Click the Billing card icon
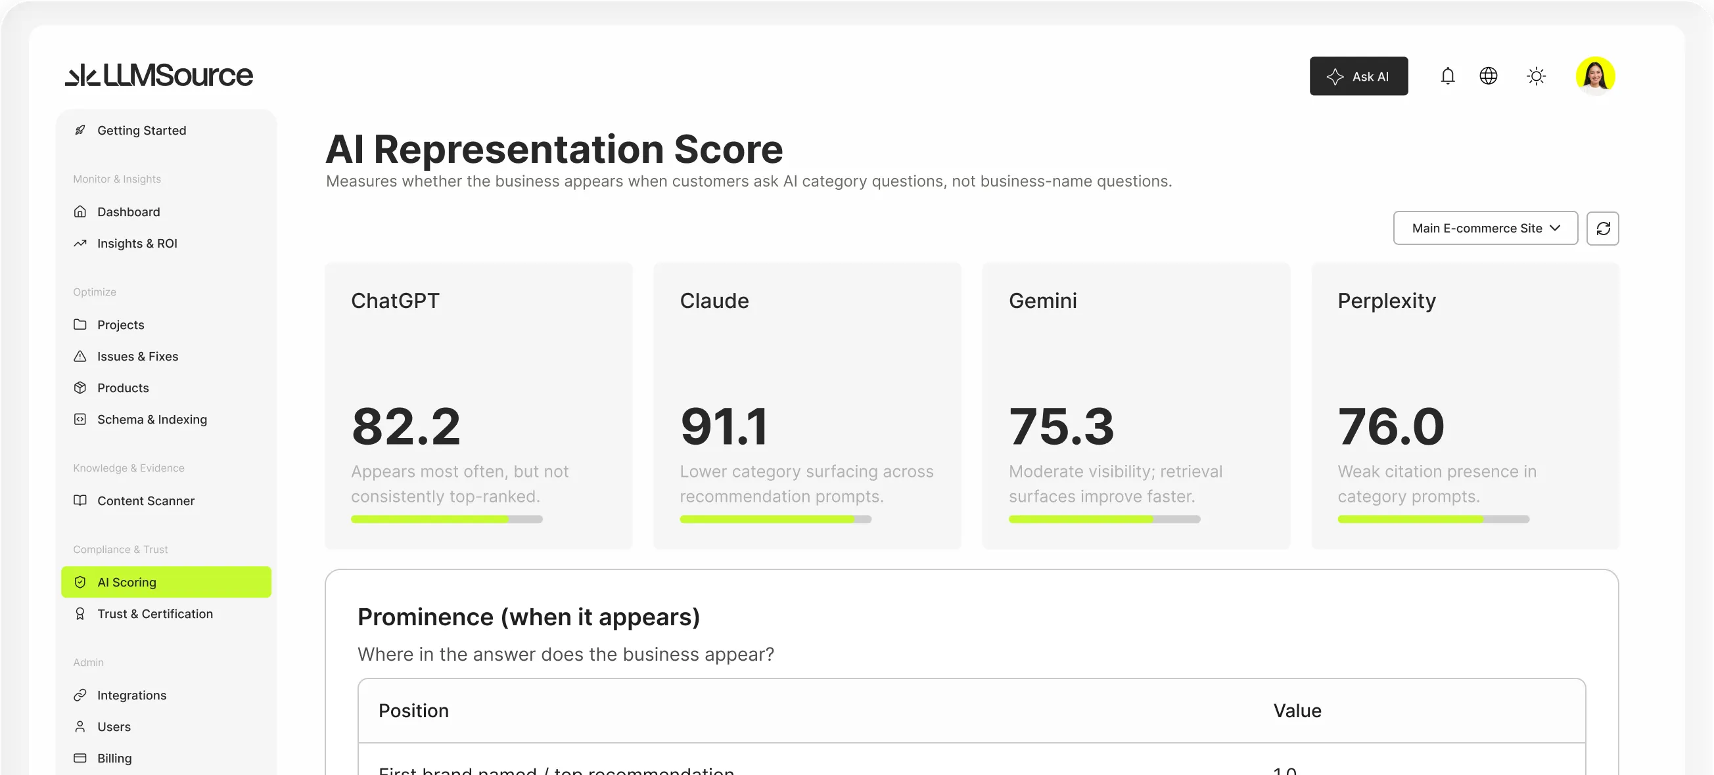The width and height of the screenshot is (1714, 775). tap(80, 759)
